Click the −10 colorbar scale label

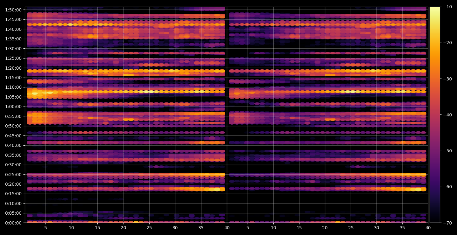point(447,7)
